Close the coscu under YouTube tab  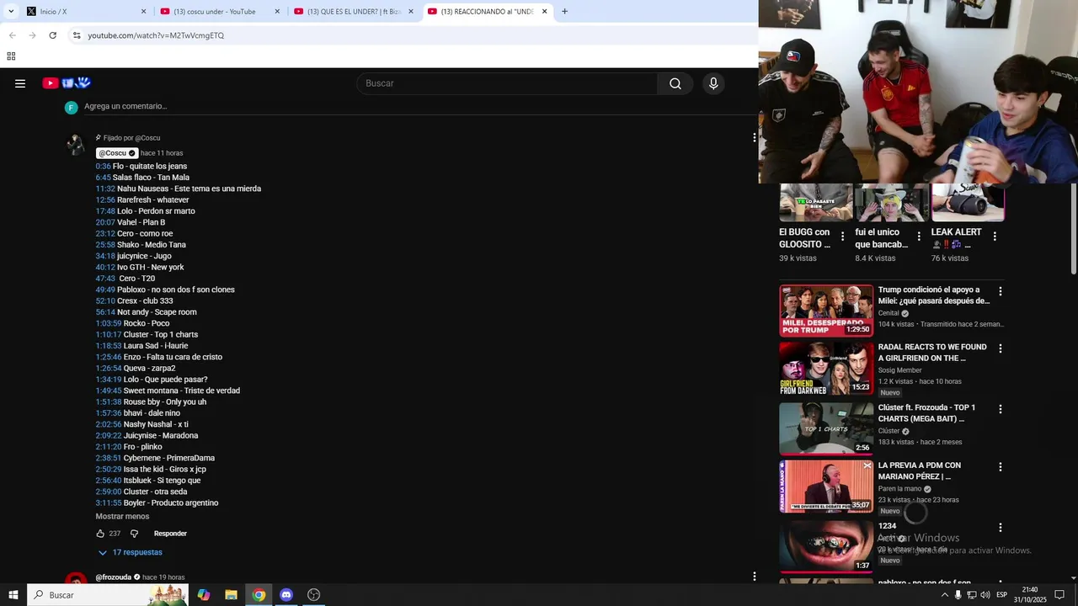click(277, 12)
